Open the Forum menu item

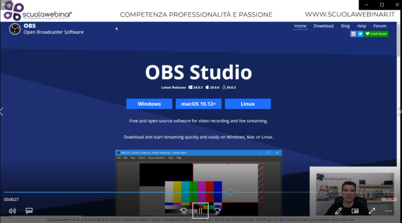click(379, 26)
